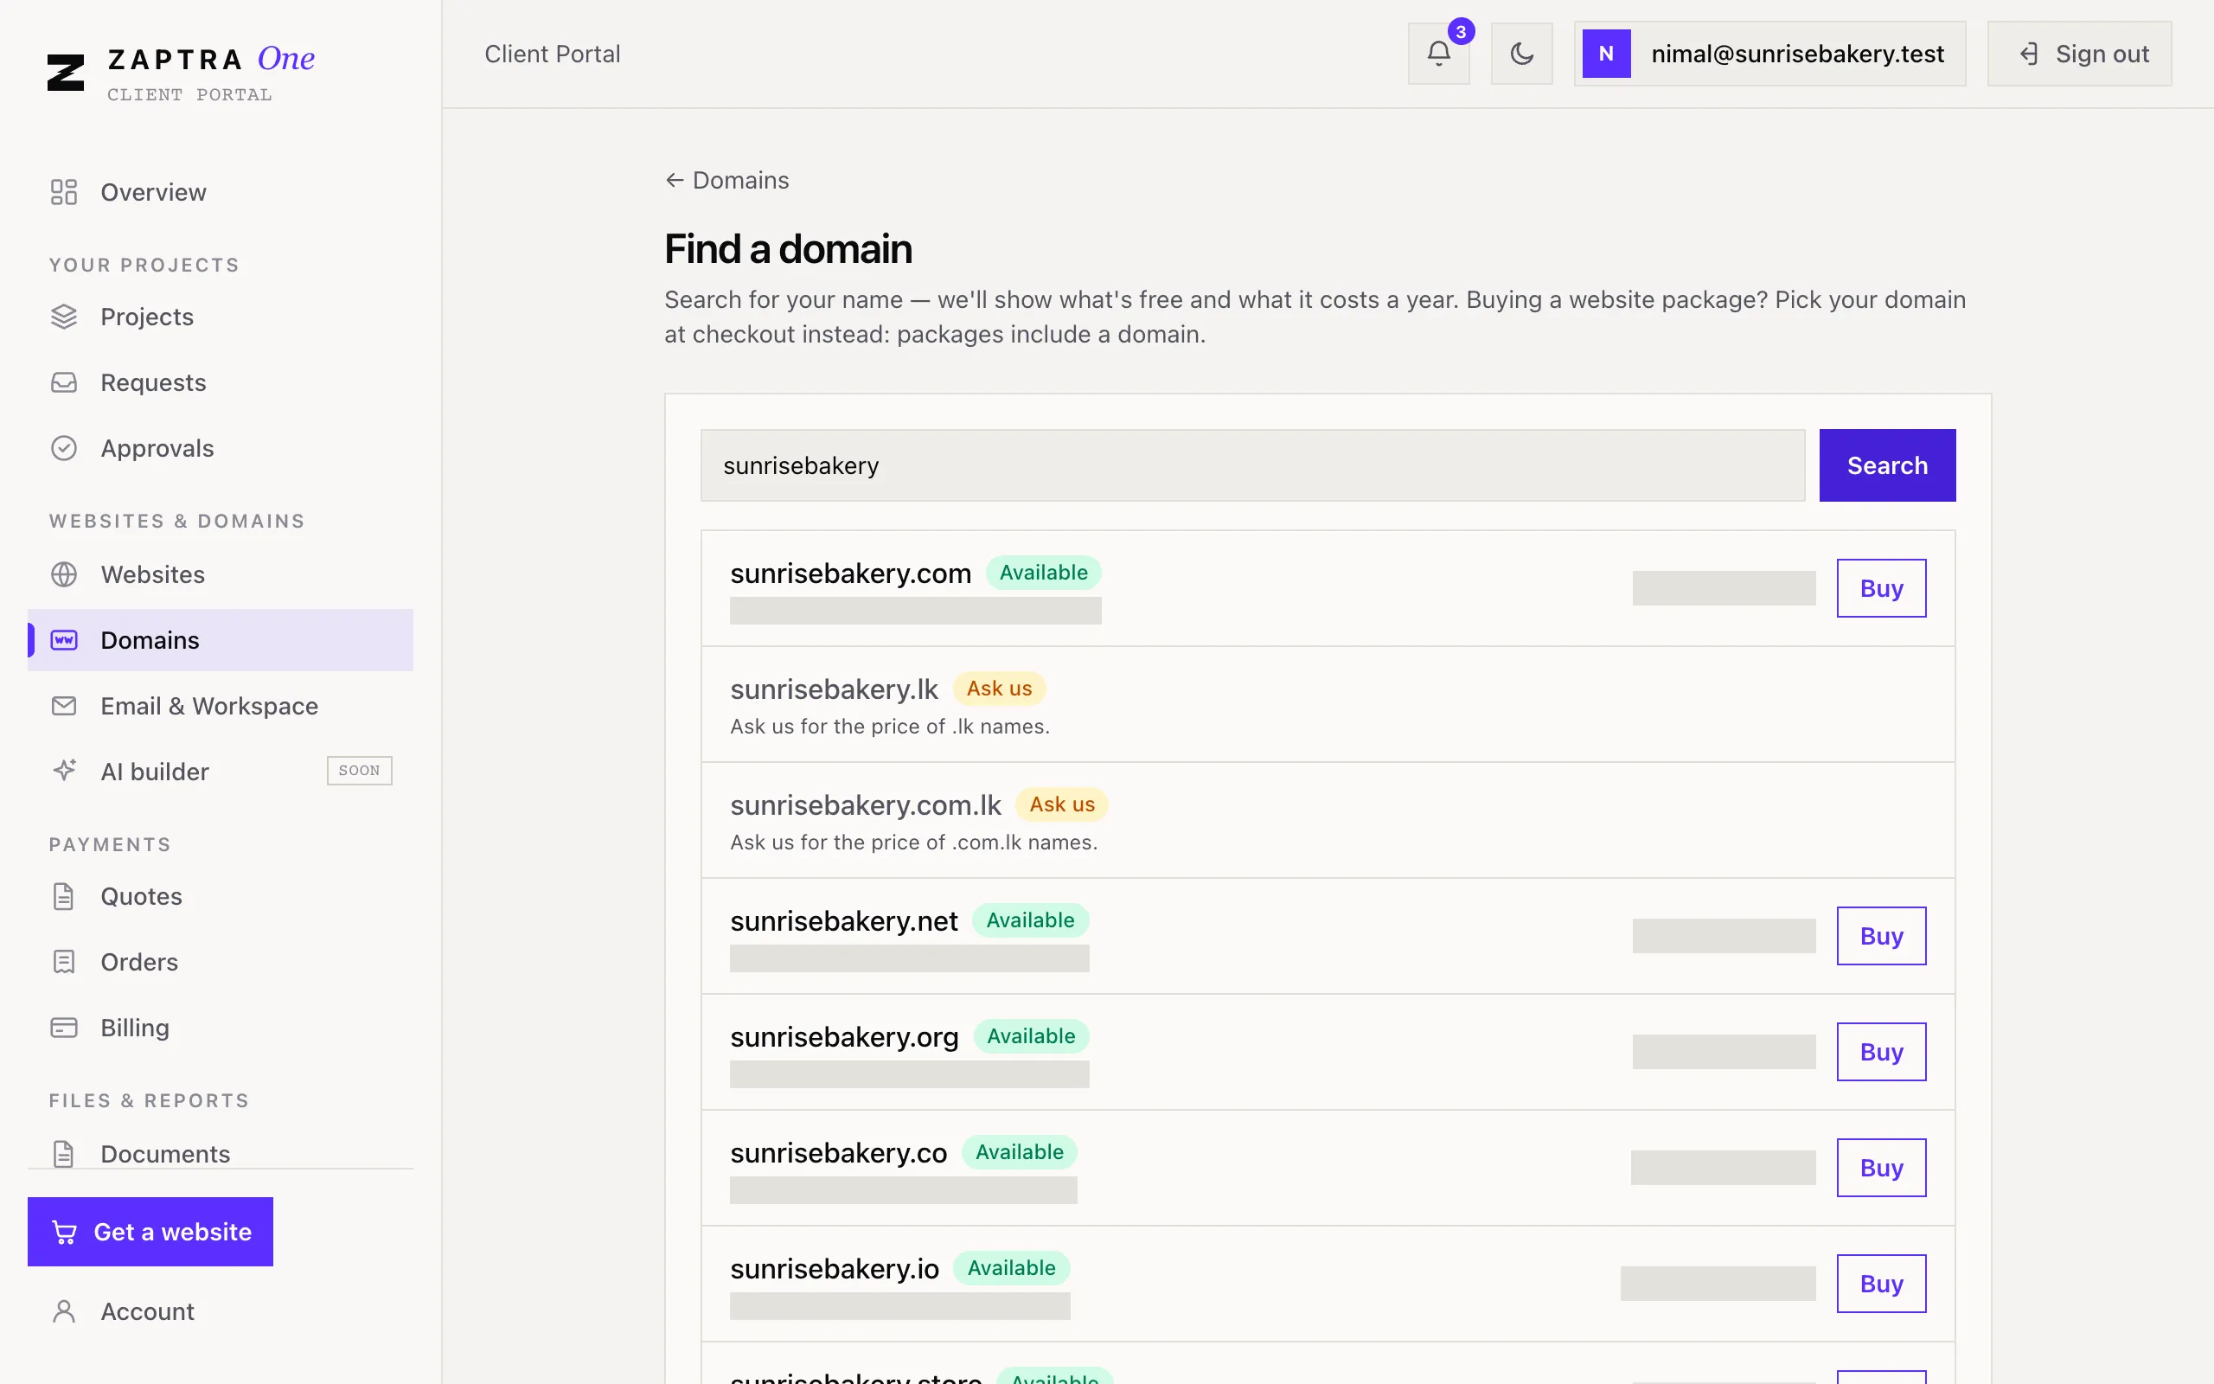This screenshot has height=1384, width=2214.
Task: Buy sunrisebakery.co domain
Action: [1881, 1168]
